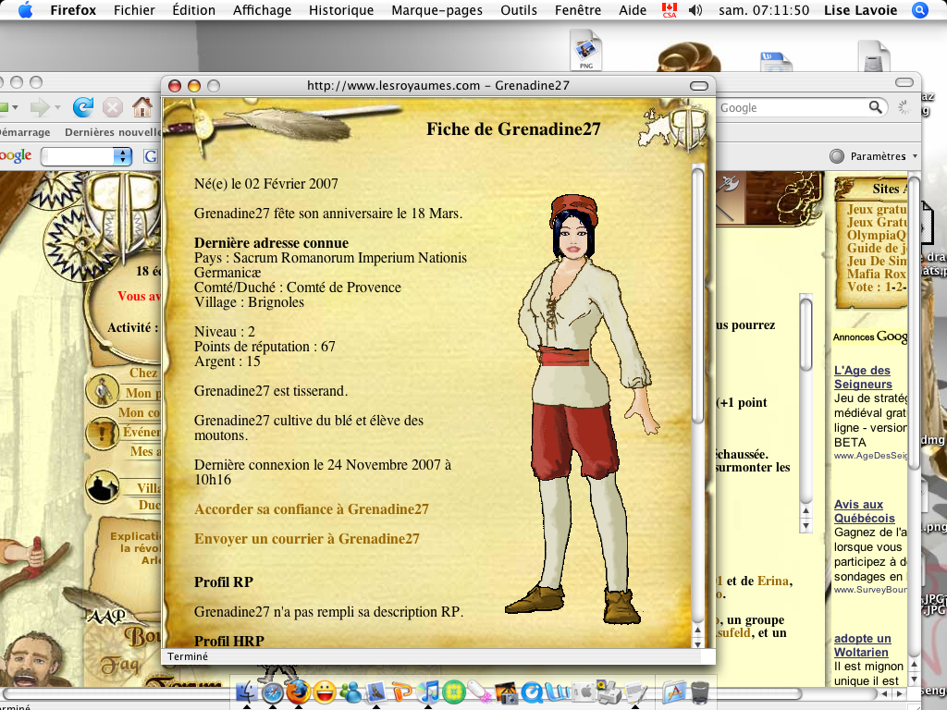Image resolution: width=947 pixels, height=710 pixels.
Task: Open the Google toolbar search combo box arrows
Action: coord(123,156)
